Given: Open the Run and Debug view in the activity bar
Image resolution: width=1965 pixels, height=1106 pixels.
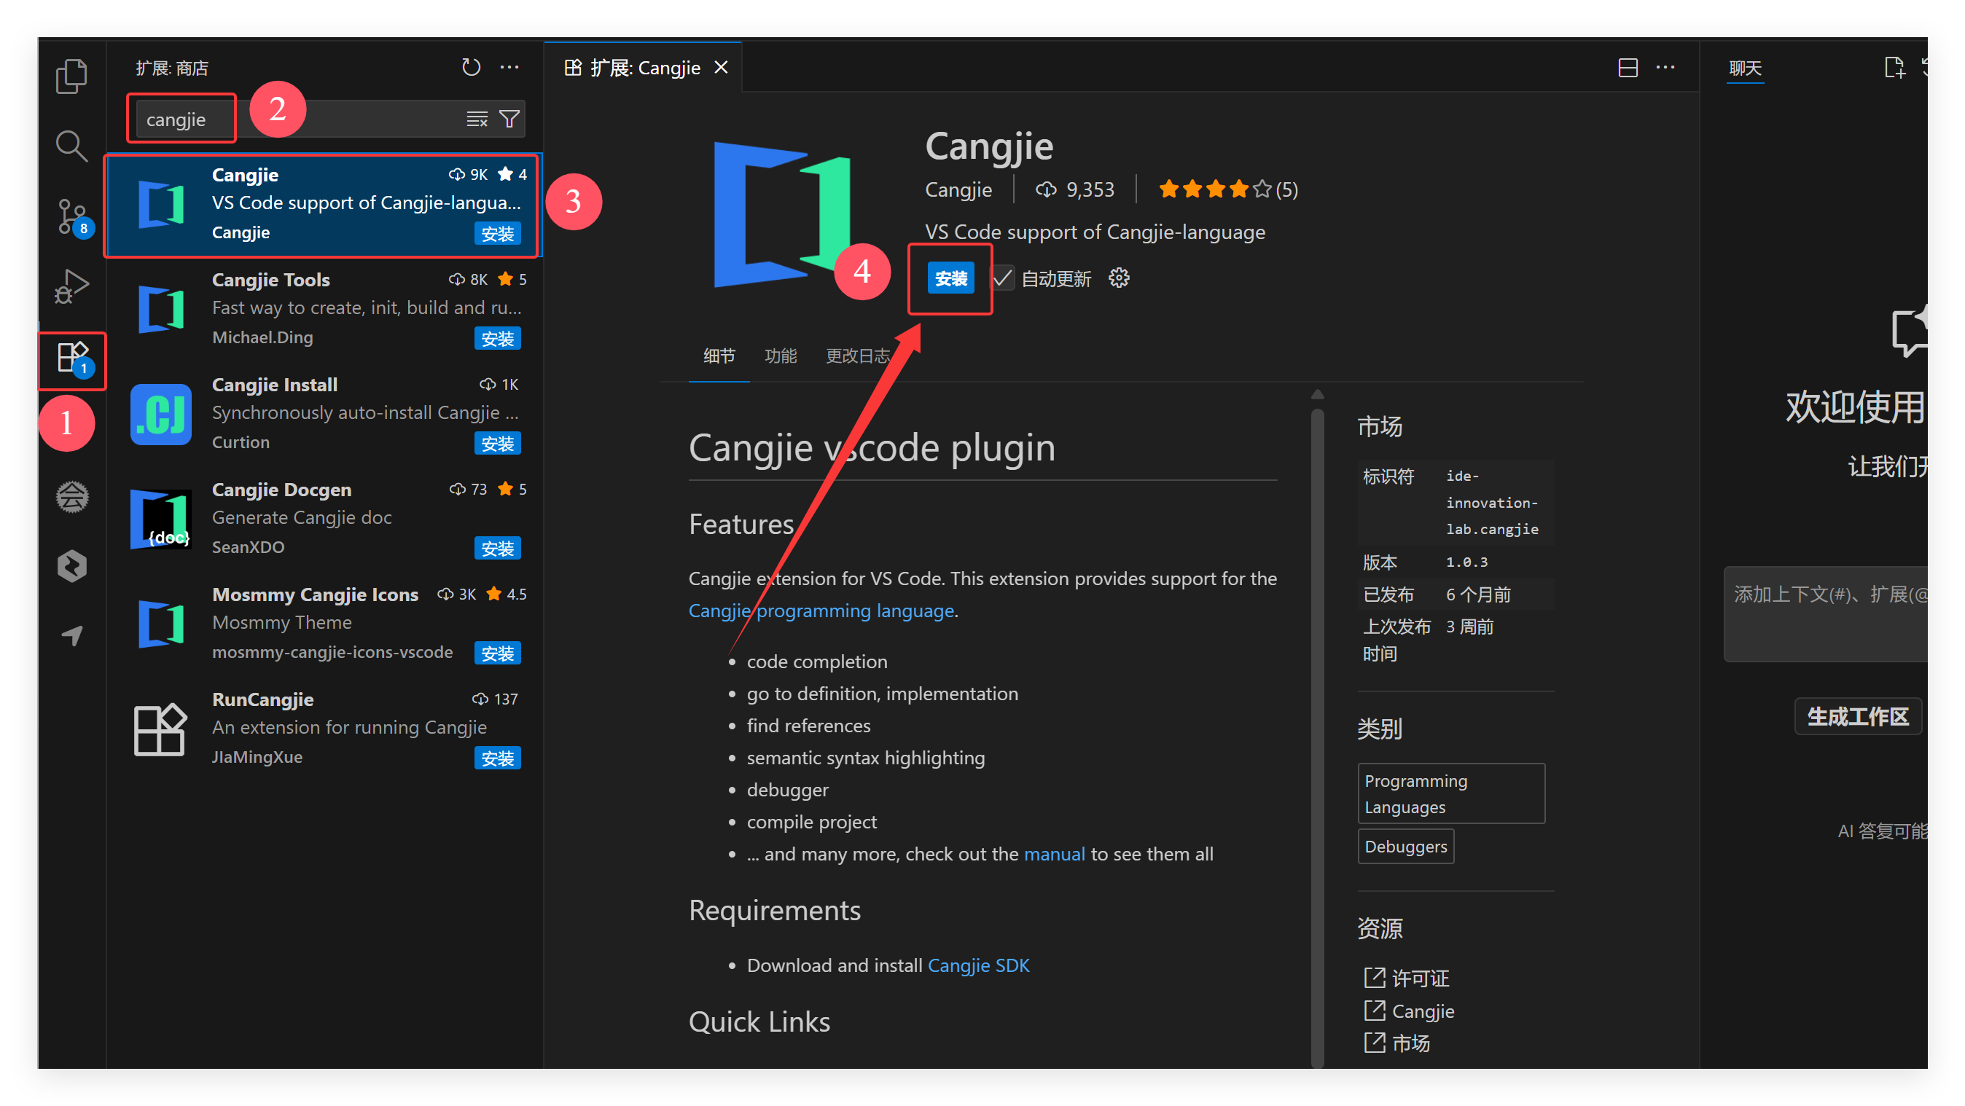Looking at the screenshot, I should (71, 287).
